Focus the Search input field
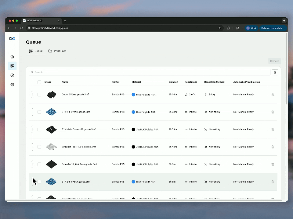Viewport: 293px width, 219px height. (150, 72)
